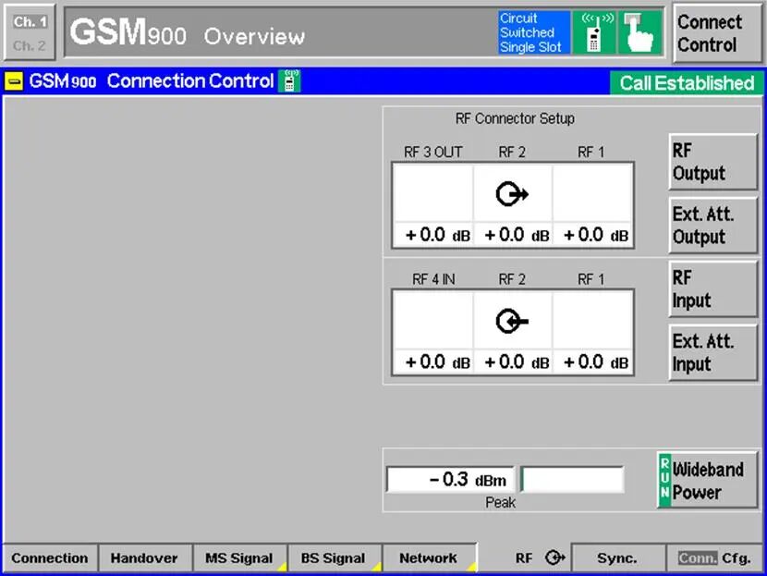767x576 pixels.
Task: Click the -0.3 dBm peak power reading
Action: [x=450, y=480]
